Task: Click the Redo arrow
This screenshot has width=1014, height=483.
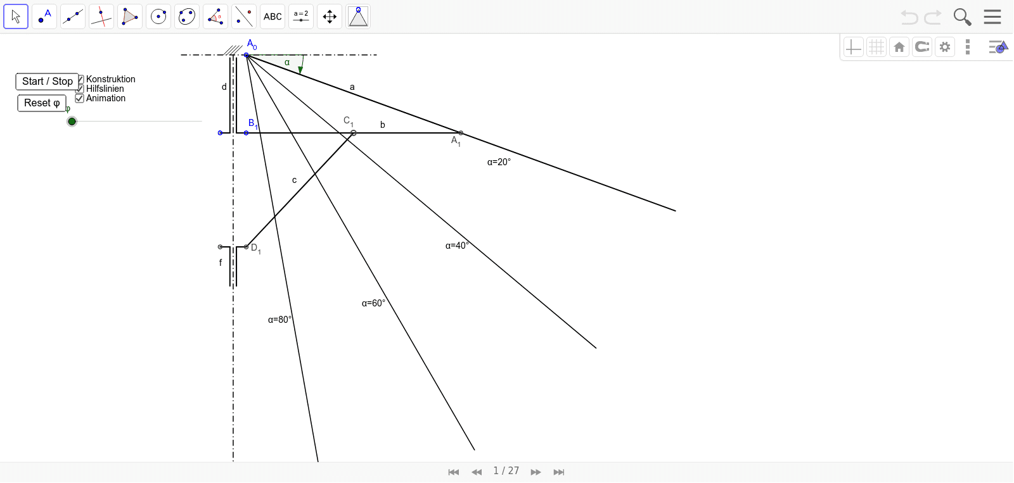Action: pyautogui.click(x=933, y=17)
